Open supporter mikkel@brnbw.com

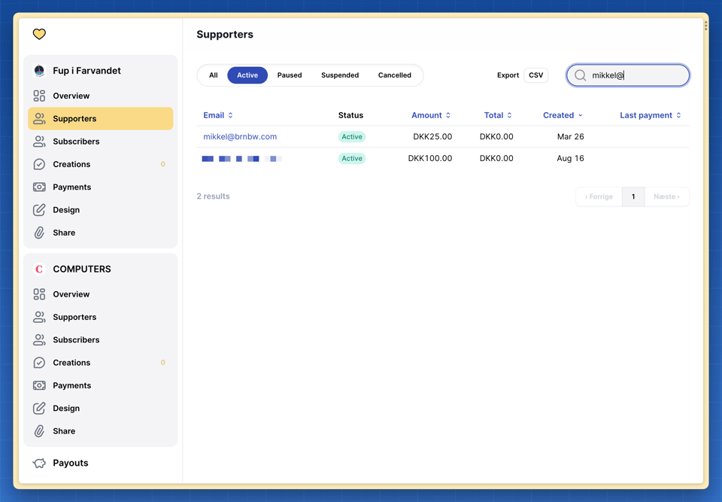(240, 136)
